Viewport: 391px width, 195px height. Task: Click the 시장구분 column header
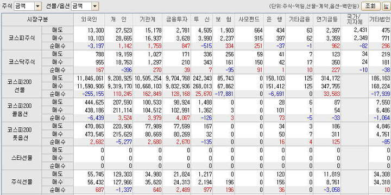point(37,19)
